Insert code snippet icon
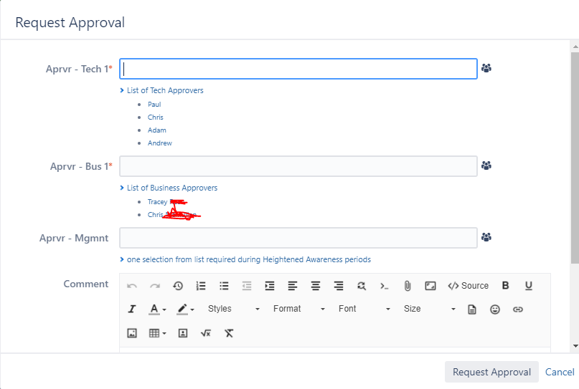The height and width of the screenshot is (389, 579). (385, 286)
